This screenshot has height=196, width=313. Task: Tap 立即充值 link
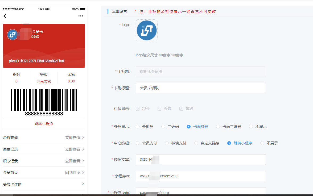coord(73,137)
